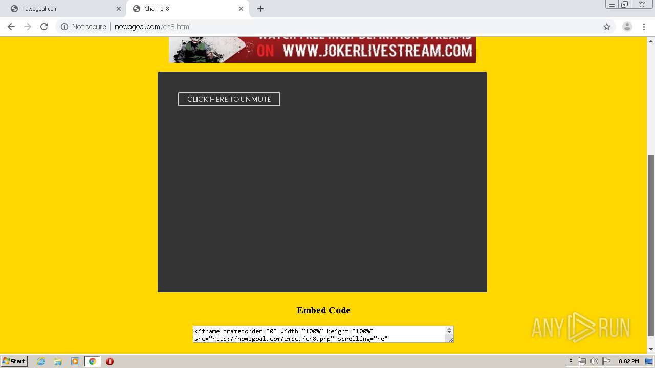Image resolution: width=655 pixels, height=368 pixels.
Task: Open the Jokerlivestream banner ad
Action: [322, 50]
